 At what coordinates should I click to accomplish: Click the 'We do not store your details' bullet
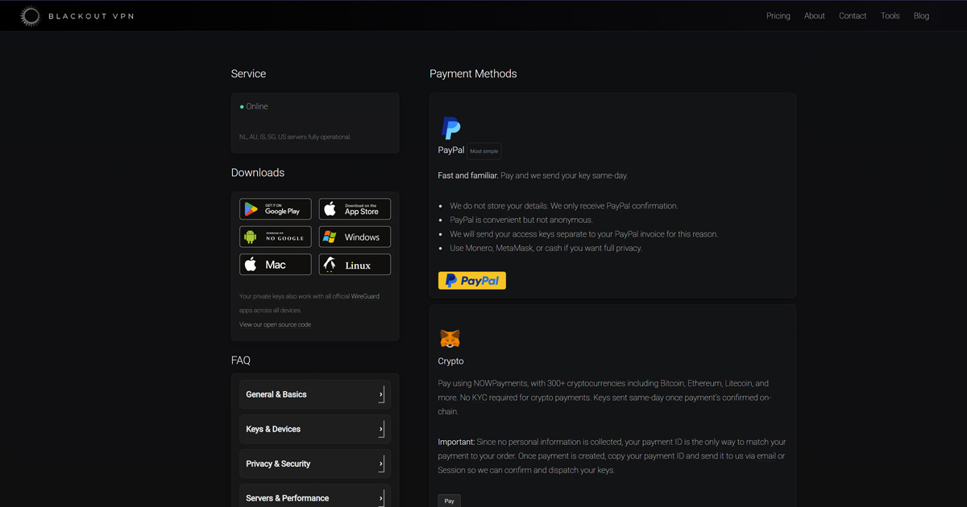pos(564,206)
